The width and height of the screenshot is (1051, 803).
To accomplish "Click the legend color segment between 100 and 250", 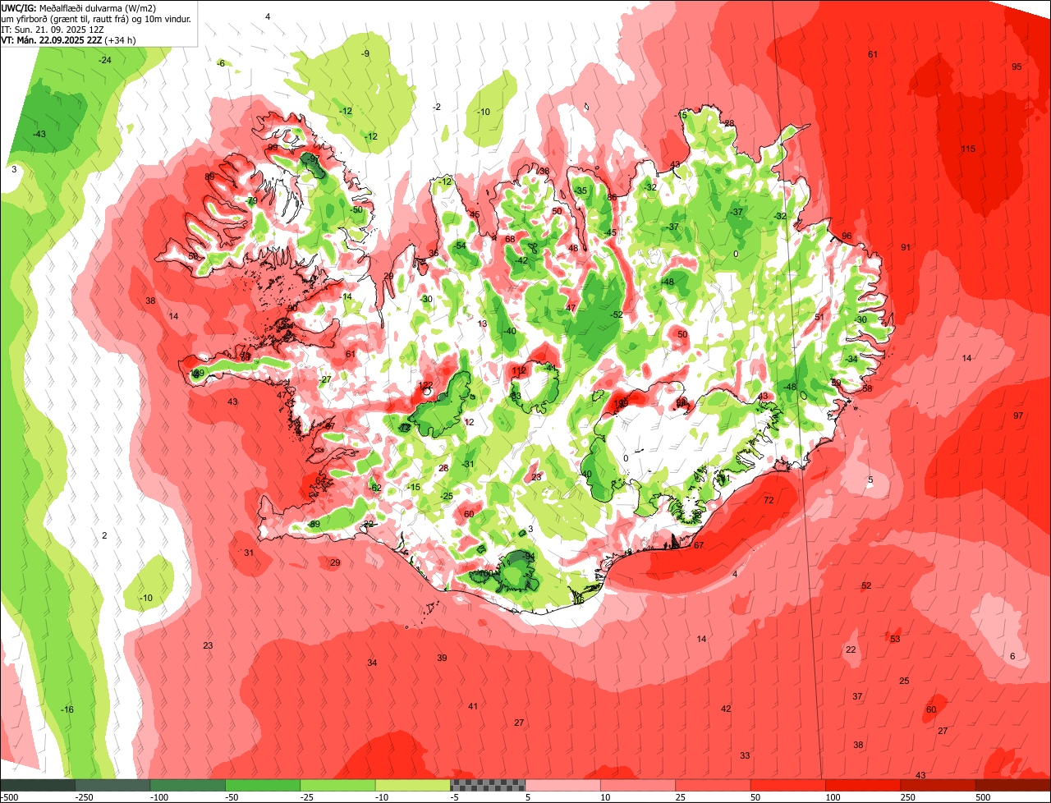I will point(863,785).
